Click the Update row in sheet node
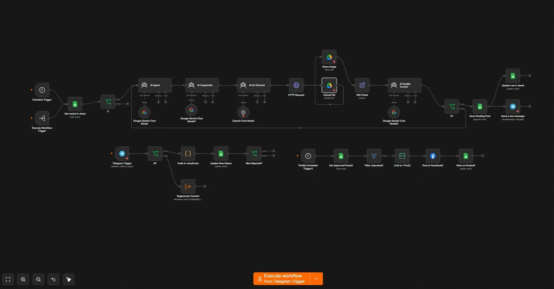 coord(513,76)
